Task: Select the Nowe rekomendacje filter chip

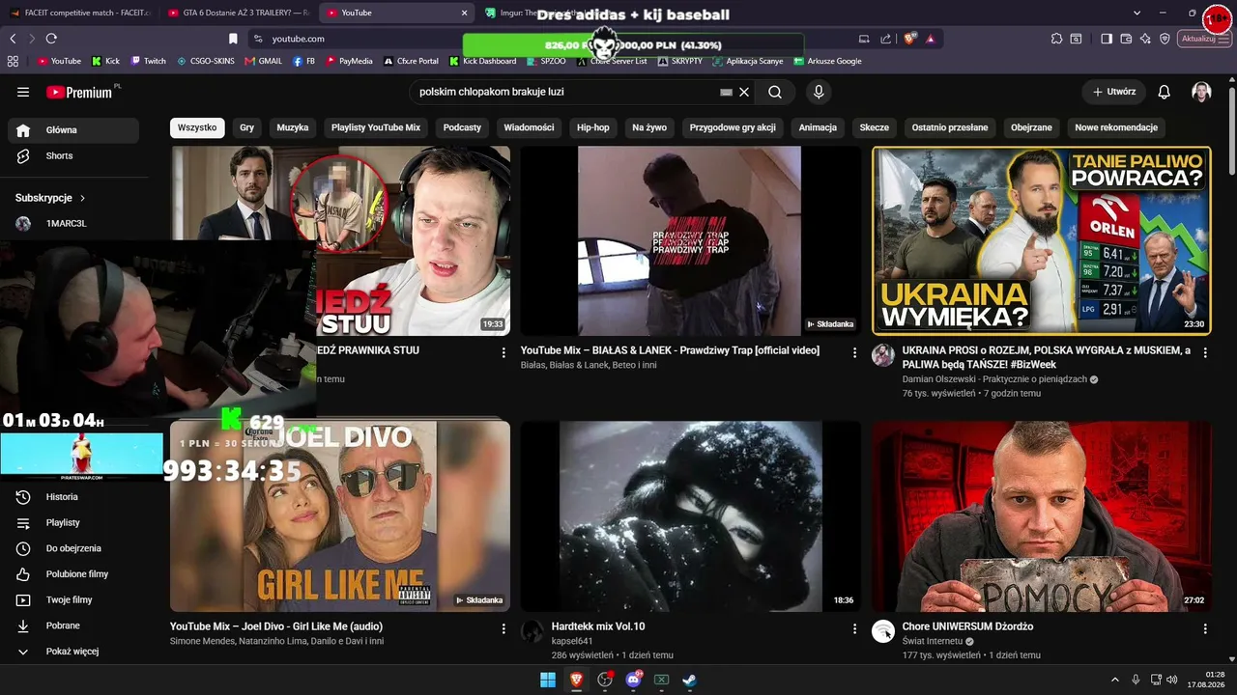Action: [1116, 127]
